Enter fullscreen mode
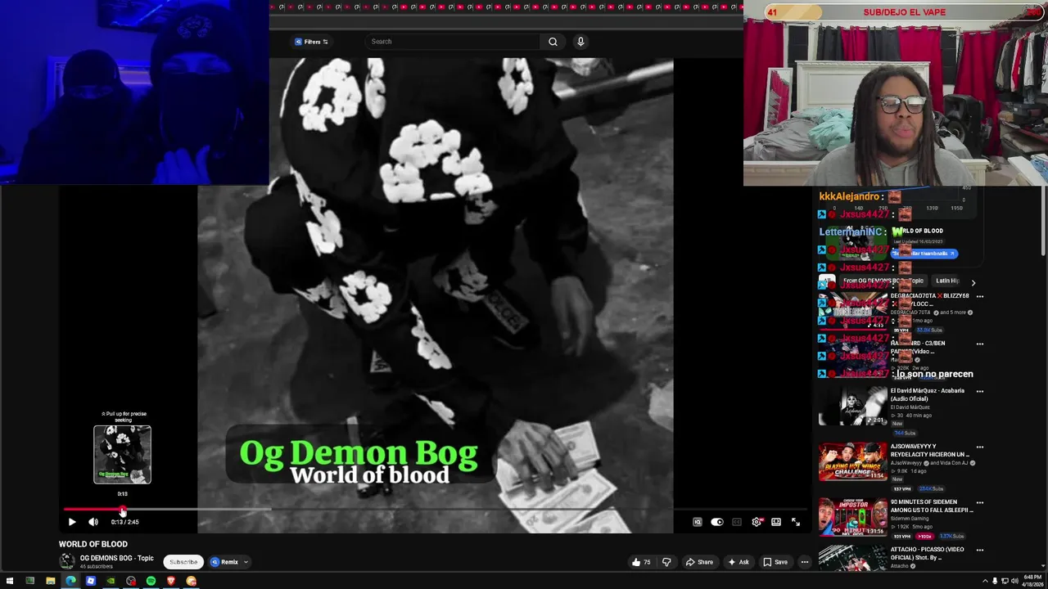 coord(796,522)
